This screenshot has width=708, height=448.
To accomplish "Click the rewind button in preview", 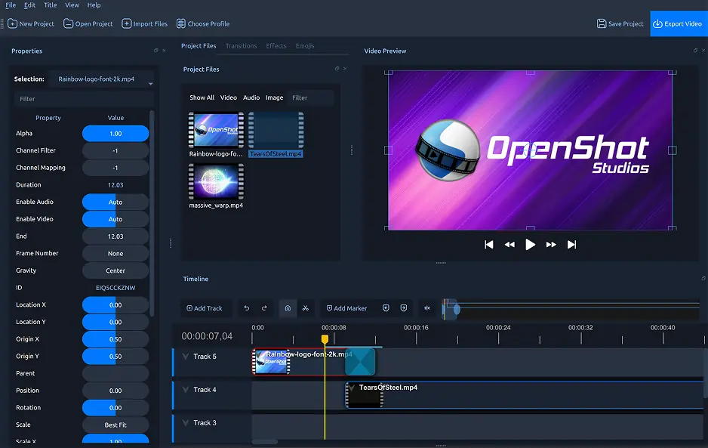I will point(509,245).
